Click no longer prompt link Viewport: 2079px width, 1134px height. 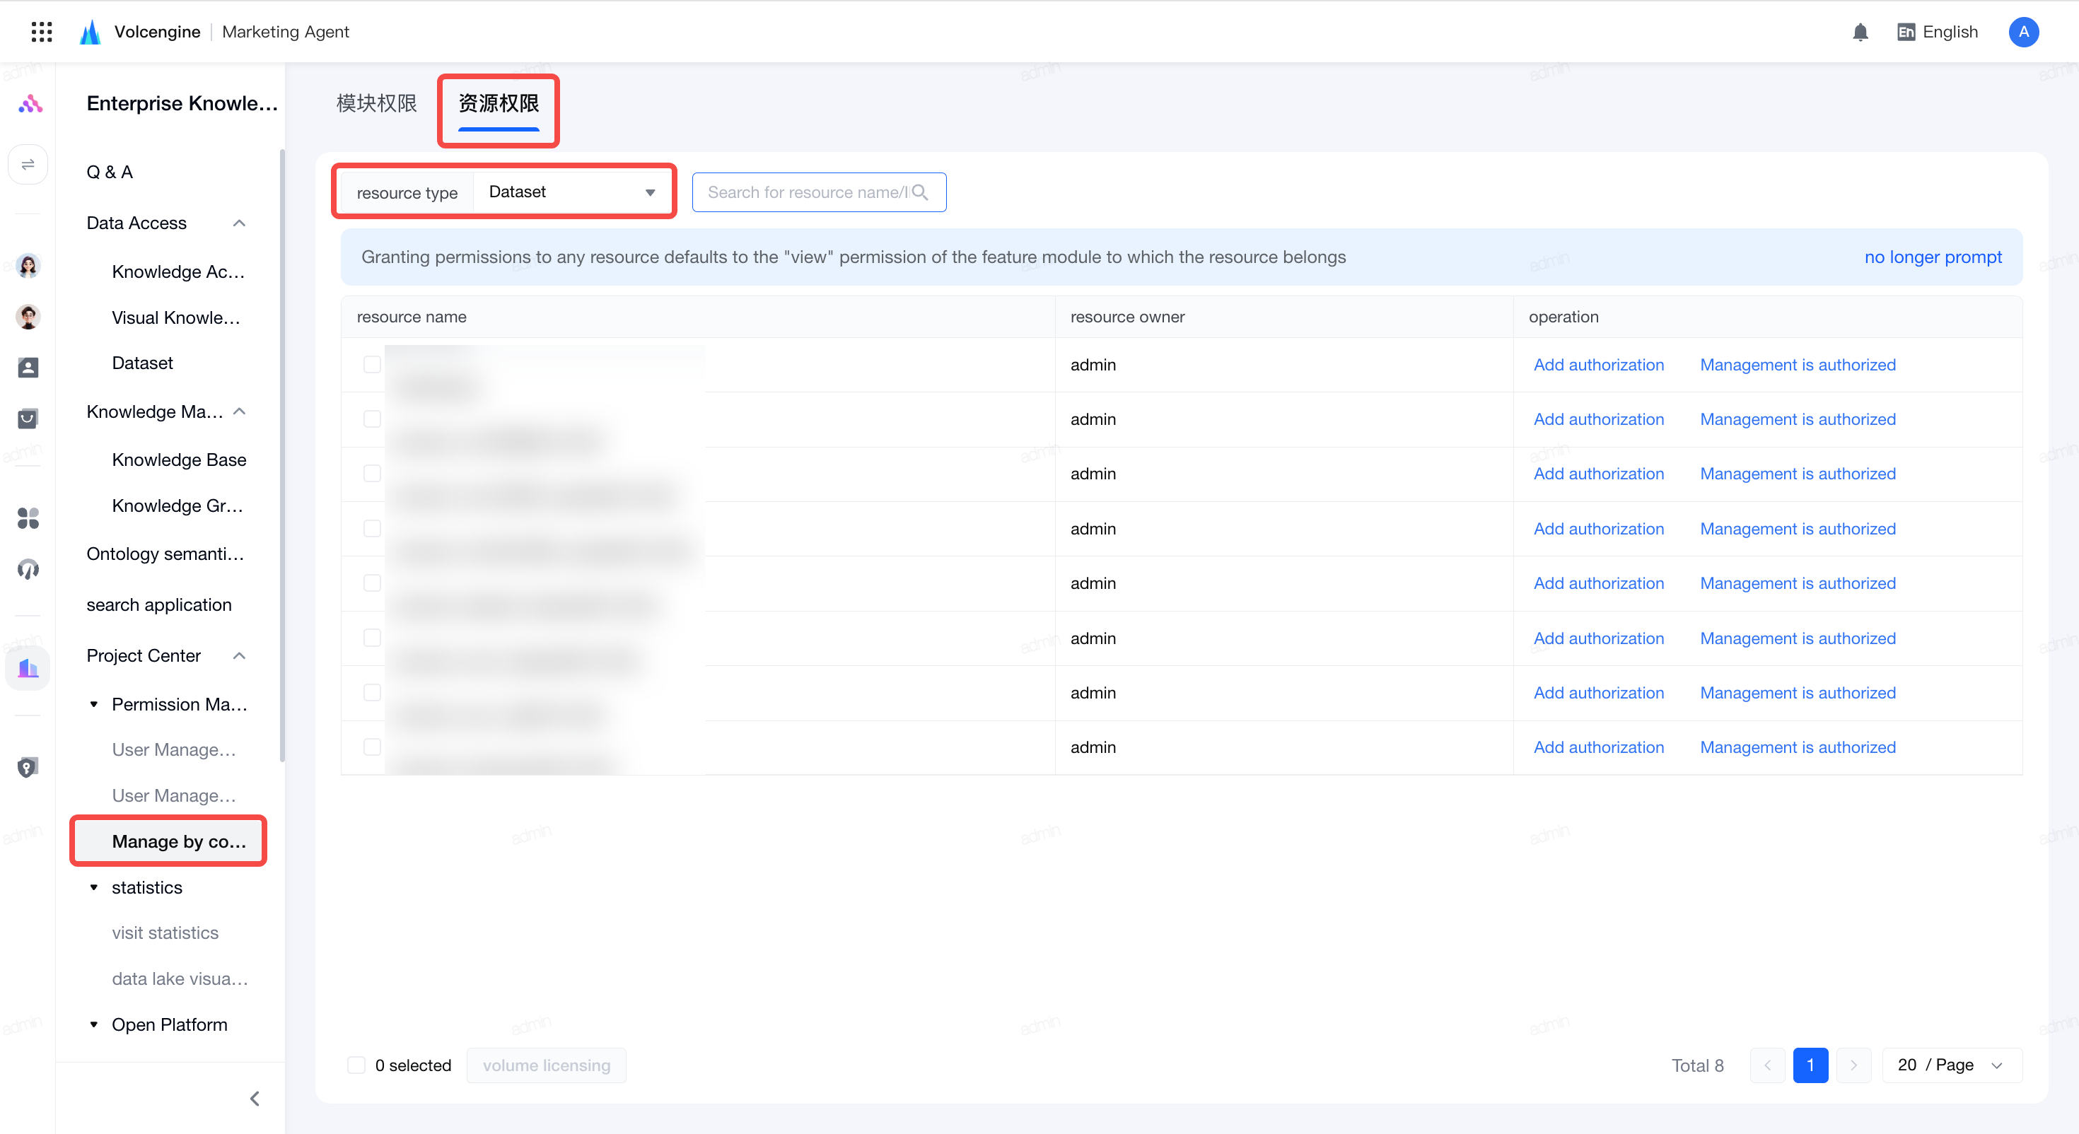(1933, 257)
